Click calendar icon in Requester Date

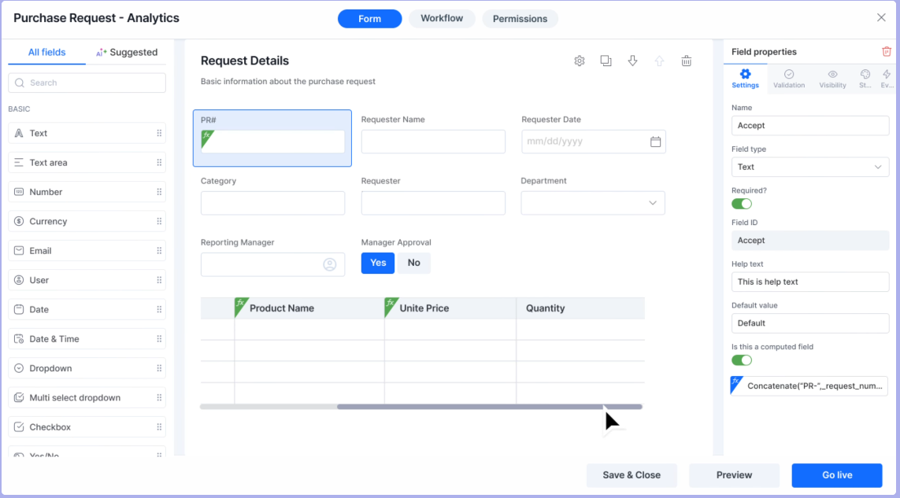click(655, 142)
